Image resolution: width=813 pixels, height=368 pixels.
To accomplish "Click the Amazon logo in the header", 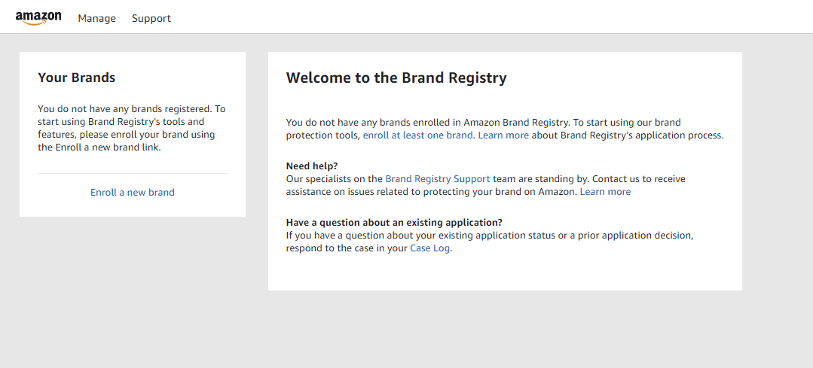I will [38, 18].
